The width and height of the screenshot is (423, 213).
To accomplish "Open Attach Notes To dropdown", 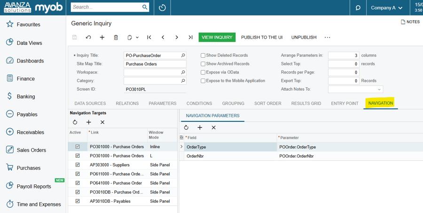I will pyautogui.click(x=379, y=89).
